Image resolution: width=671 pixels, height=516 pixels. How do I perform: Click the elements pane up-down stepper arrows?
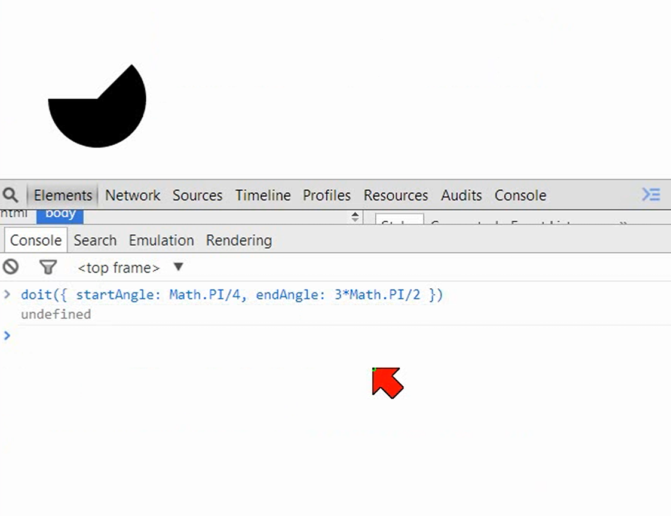click(x=355, y=216)
